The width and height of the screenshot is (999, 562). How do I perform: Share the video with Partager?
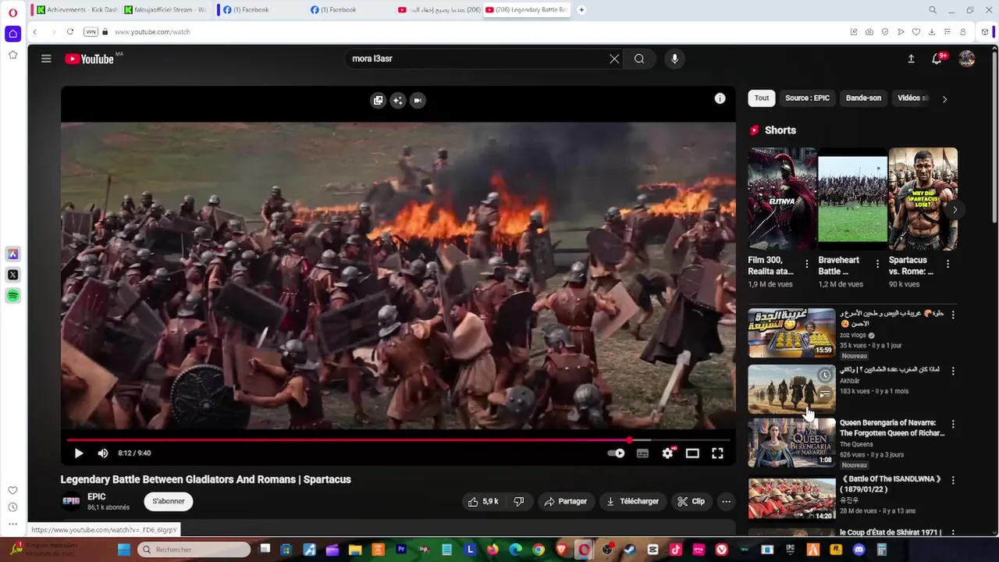pyautogui.click(x=566, y=501)
